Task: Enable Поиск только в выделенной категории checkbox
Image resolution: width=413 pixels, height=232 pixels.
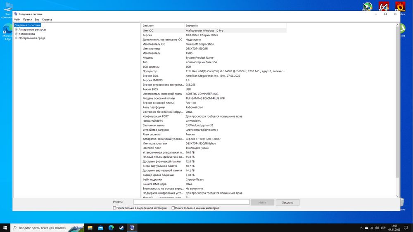Action: tap(114, 208)
